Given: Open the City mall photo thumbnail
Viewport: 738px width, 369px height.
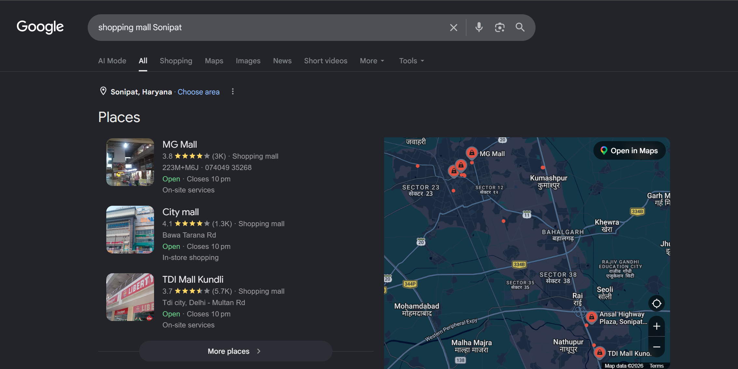Looking at the screenshot, I should point(130,229).
